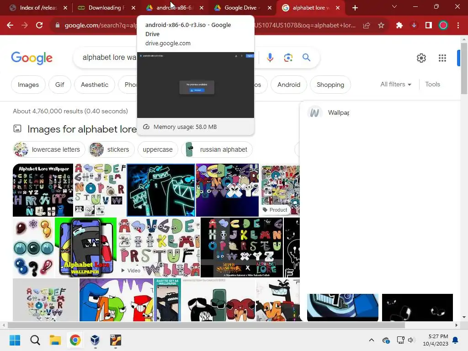Close the Index of /releases tab
Screen dimensions: 468x351
tap(65, 8)
